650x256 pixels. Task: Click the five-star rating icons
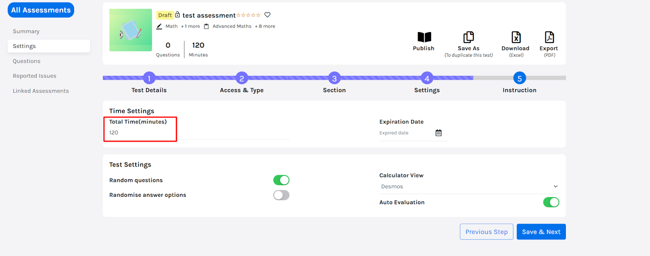tap(248, 15)
